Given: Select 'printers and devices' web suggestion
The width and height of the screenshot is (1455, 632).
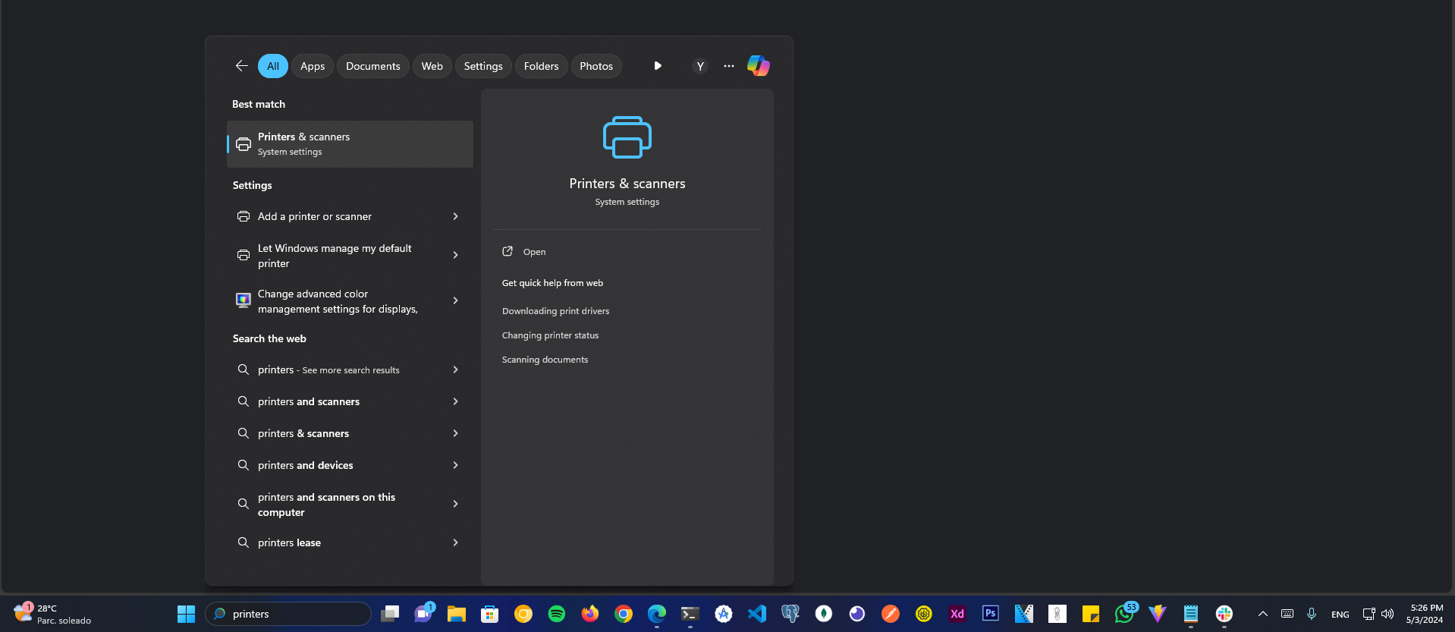Looking at the screenshot, I should tap(350, 465).
